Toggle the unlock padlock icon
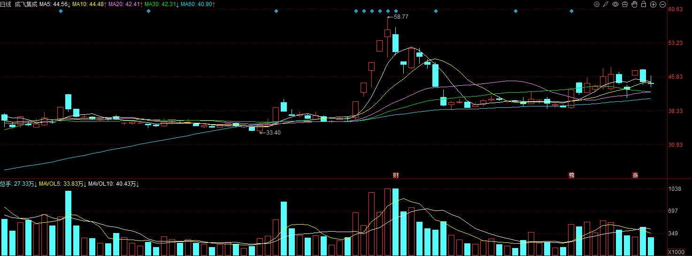 click(x=644, y=4)
